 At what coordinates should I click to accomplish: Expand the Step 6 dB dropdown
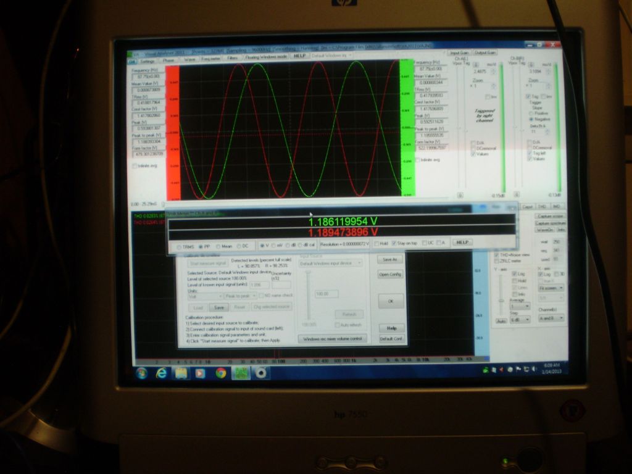pyautogui.click(x=520, y=320)
